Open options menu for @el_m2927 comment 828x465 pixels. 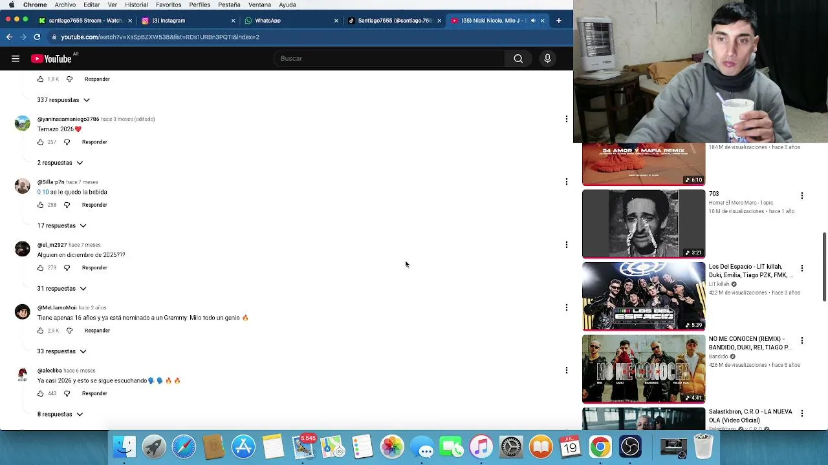567,245
